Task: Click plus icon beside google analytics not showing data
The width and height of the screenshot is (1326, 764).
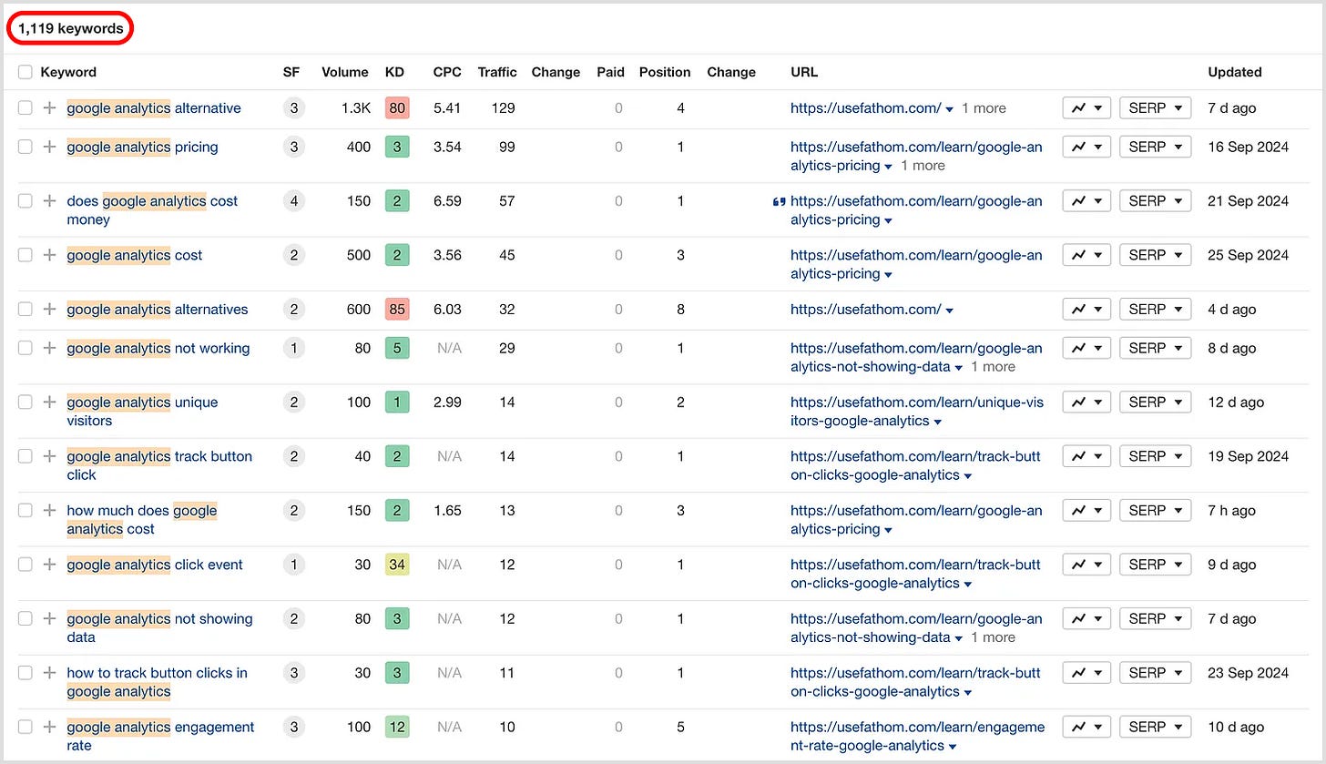Action: [x=49, y=619]
